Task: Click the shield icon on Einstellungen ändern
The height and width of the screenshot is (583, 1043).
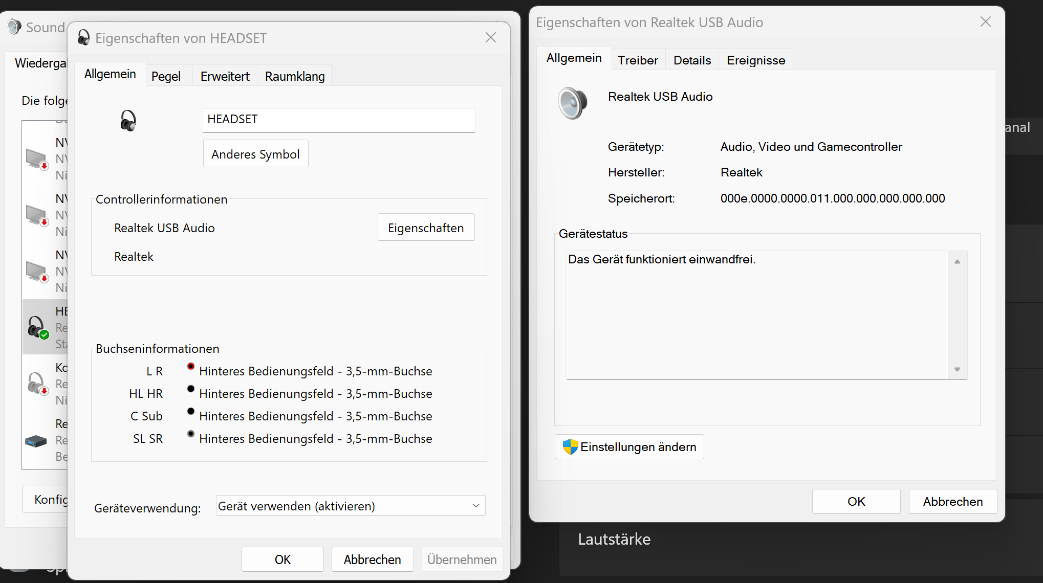Action: tap(570, 446)
